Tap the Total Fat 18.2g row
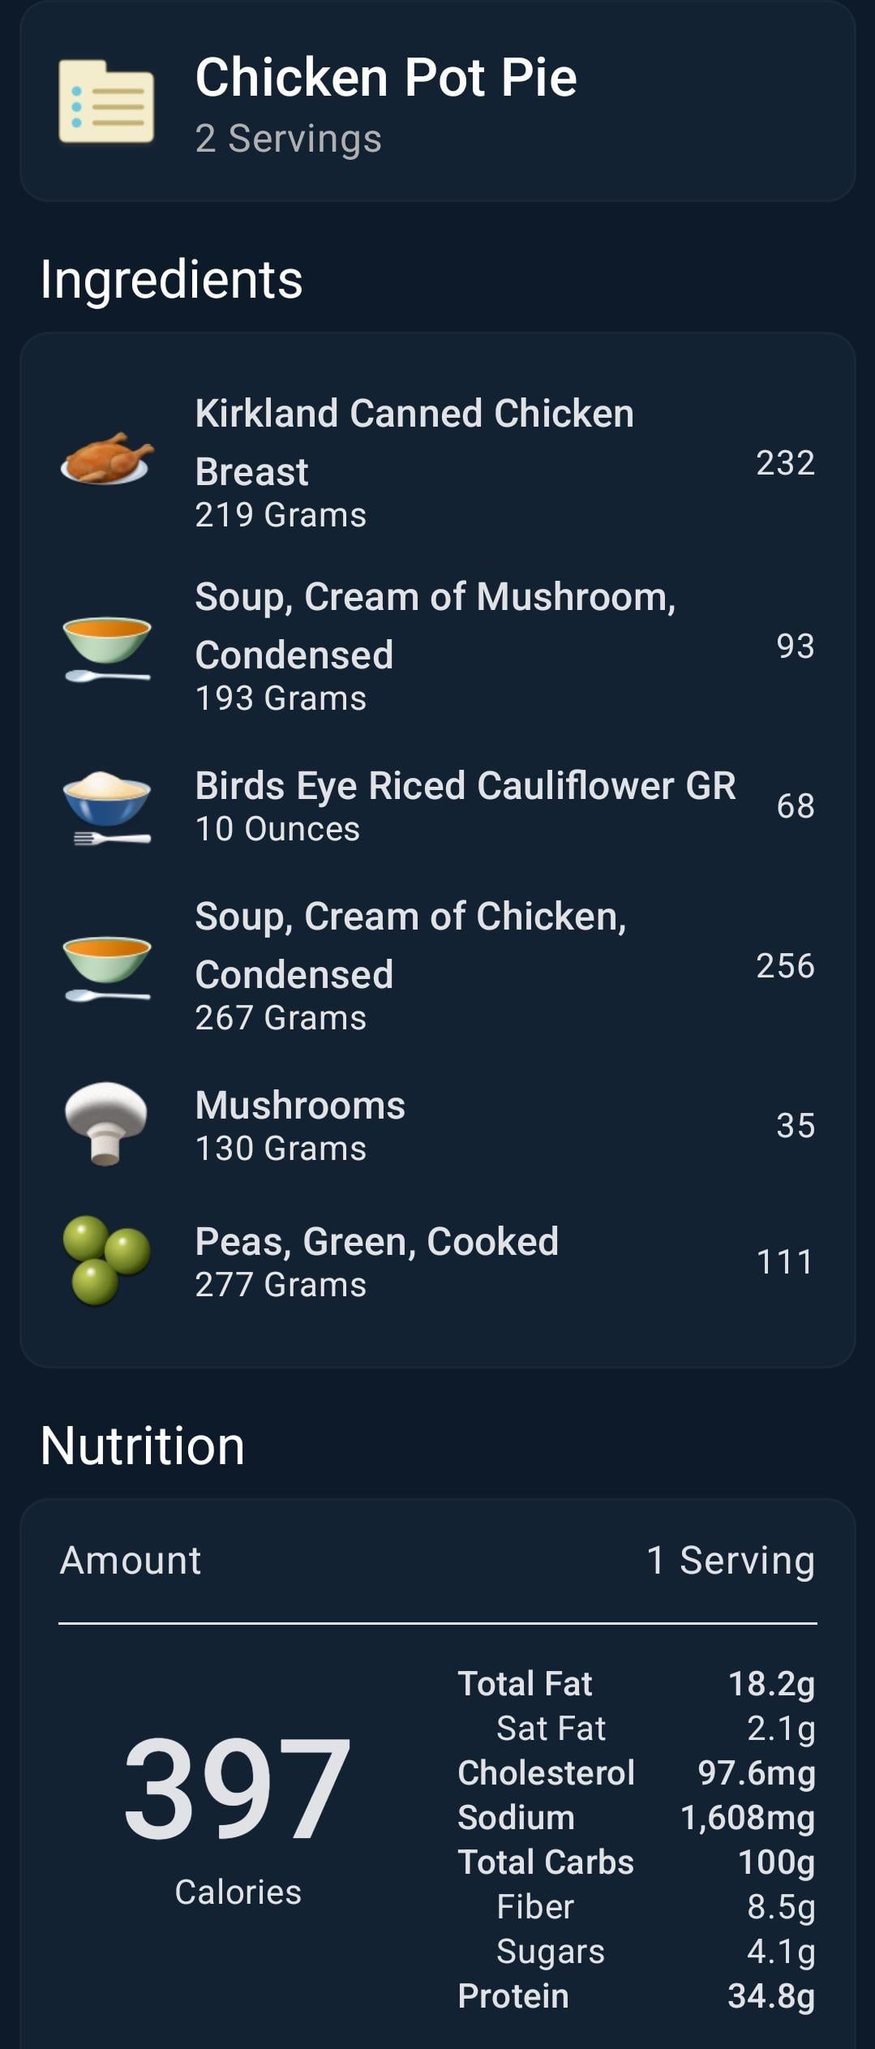This screenshot has width=875, height=2049. click(x=636, y=1683)
